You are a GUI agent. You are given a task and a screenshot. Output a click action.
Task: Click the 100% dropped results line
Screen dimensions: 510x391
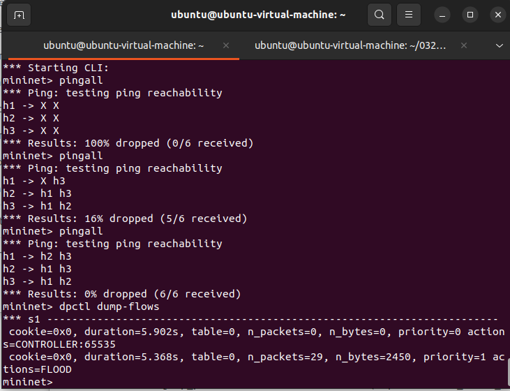click(128, 143)
